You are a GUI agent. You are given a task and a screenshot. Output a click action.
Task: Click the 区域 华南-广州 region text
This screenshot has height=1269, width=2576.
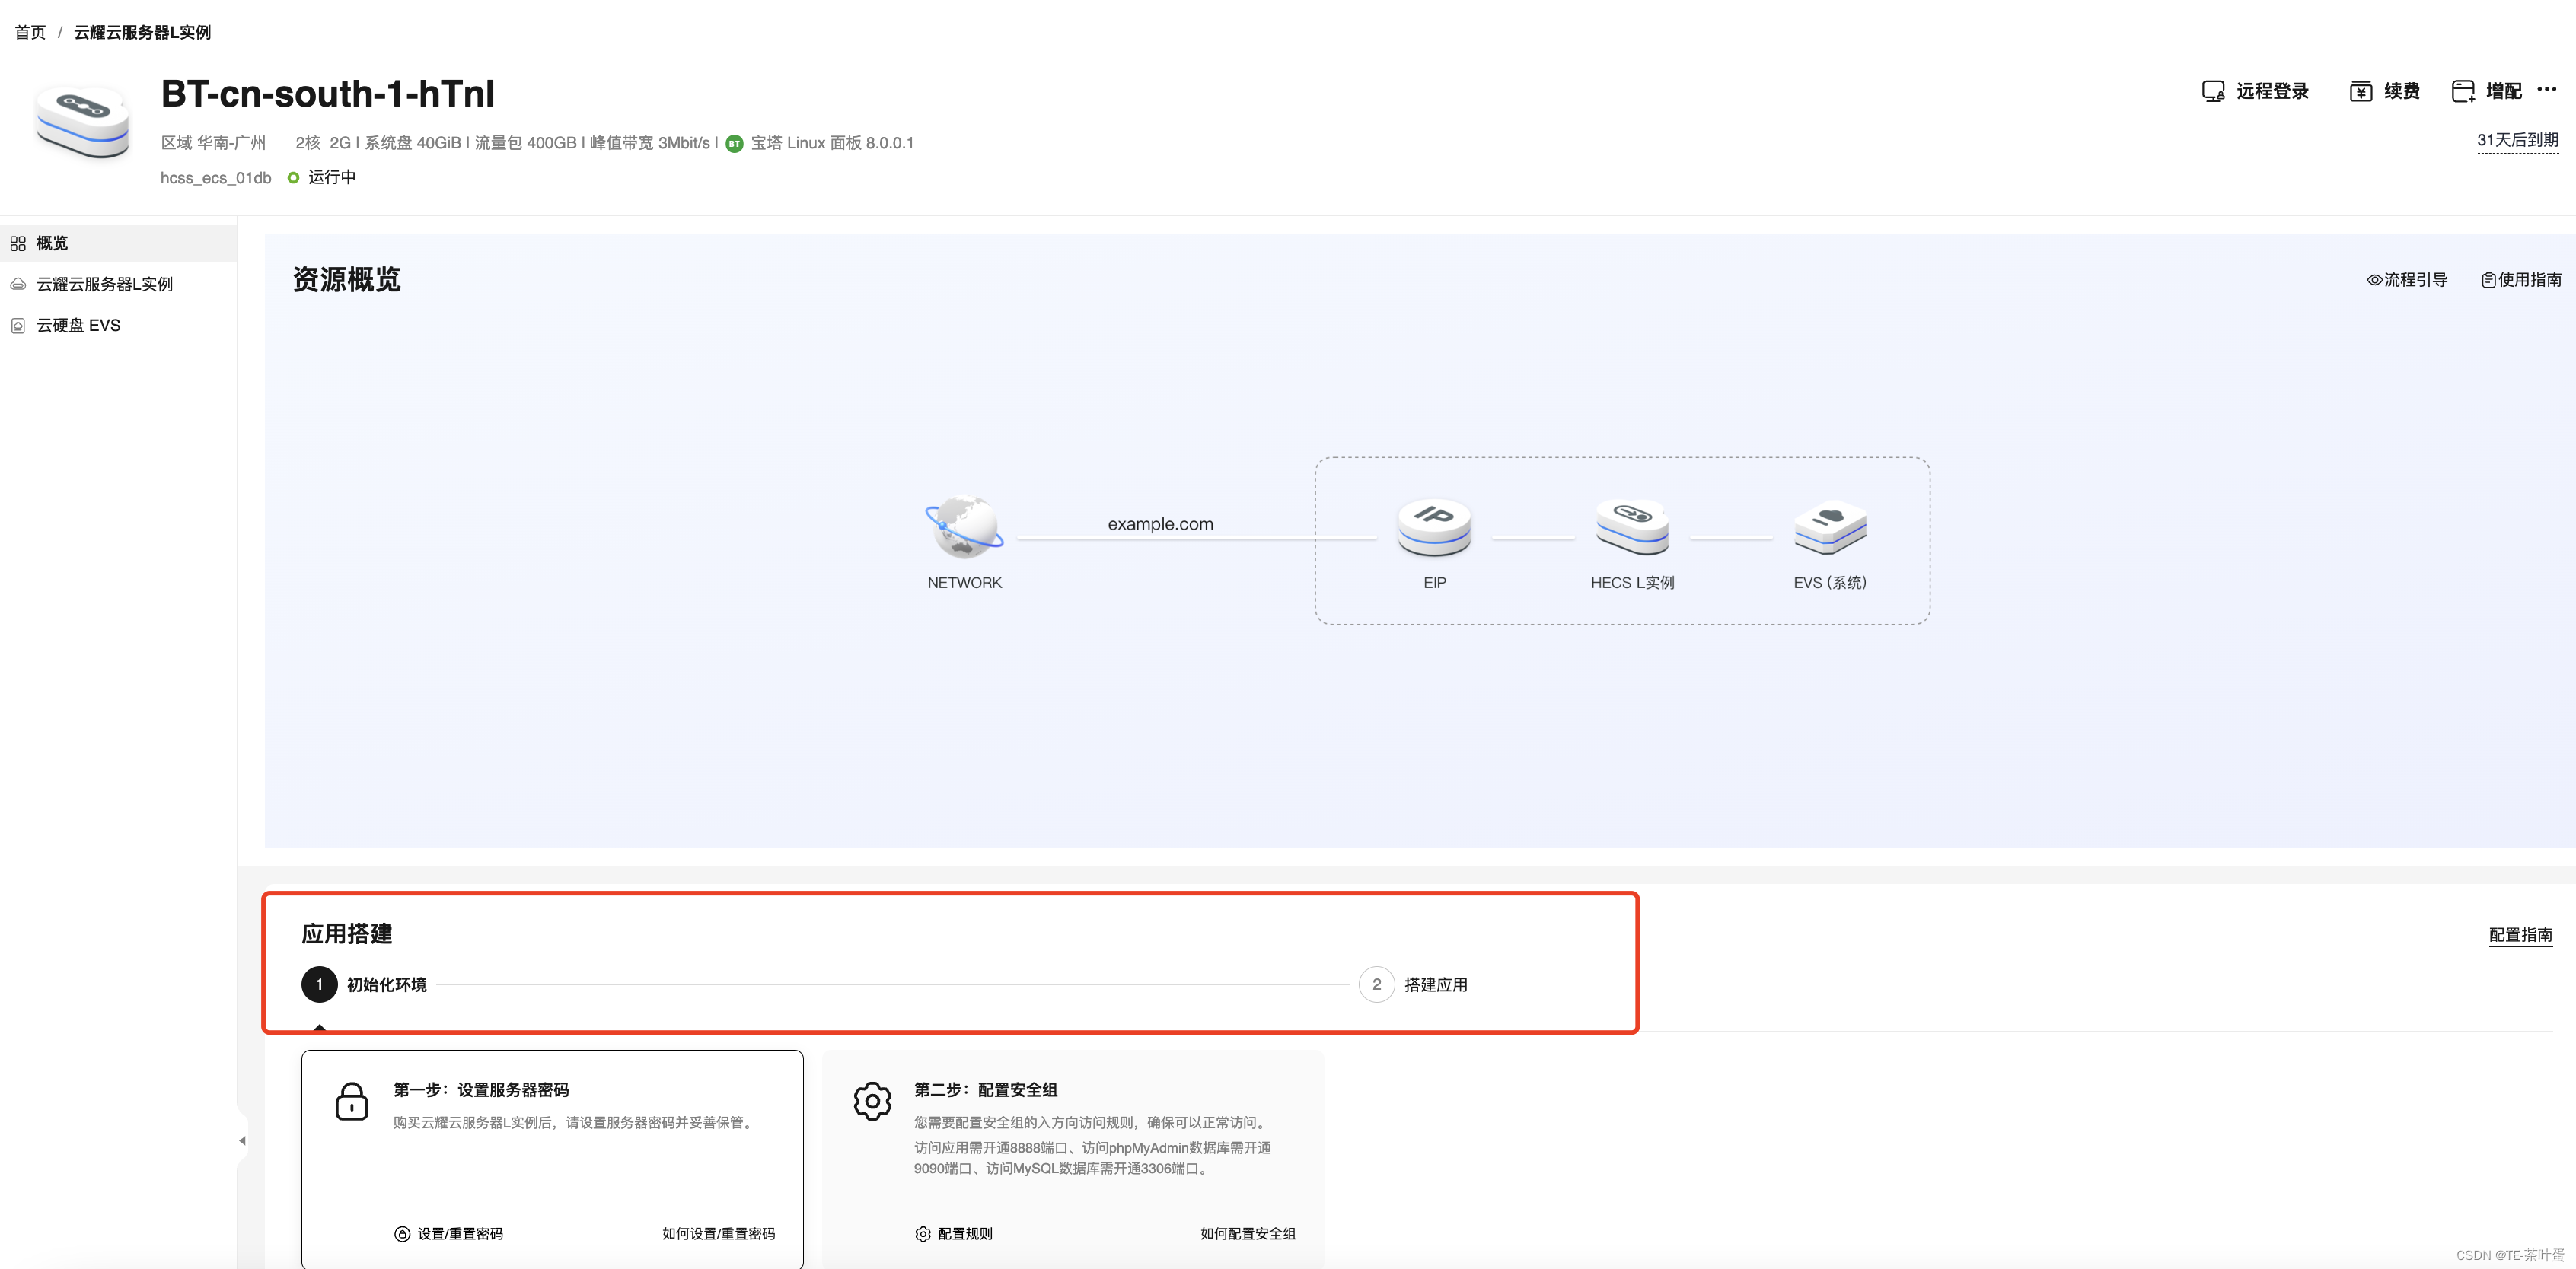click(213, 143)
